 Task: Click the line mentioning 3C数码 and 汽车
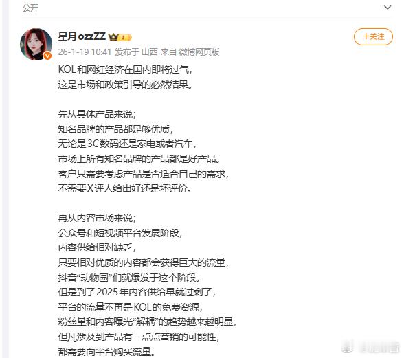(127, 144)
